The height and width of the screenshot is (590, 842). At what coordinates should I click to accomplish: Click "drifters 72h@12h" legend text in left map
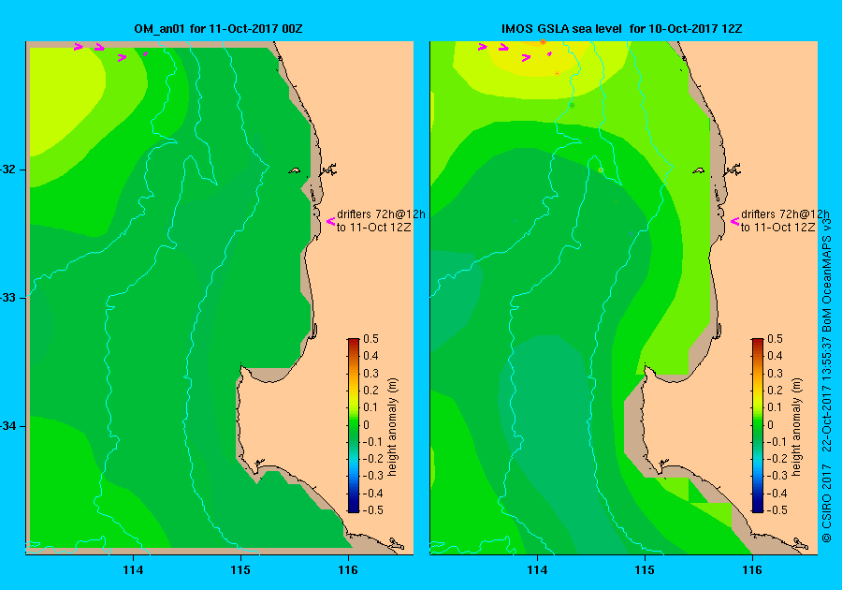click(x=381, y=214)
